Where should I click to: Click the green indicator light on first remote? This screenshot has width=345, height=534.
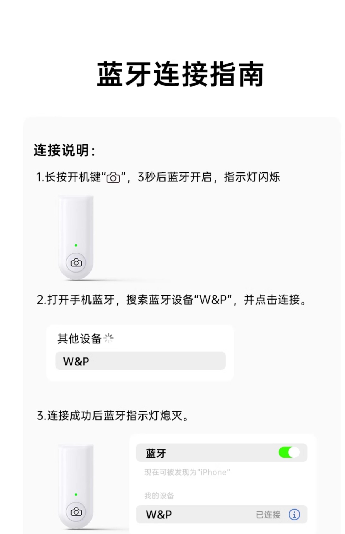76,245
